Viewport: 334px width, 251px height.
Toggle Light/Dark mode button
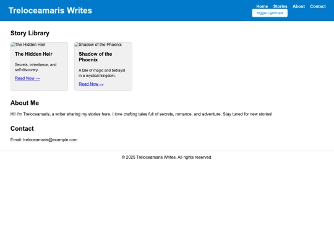(270, 13)
